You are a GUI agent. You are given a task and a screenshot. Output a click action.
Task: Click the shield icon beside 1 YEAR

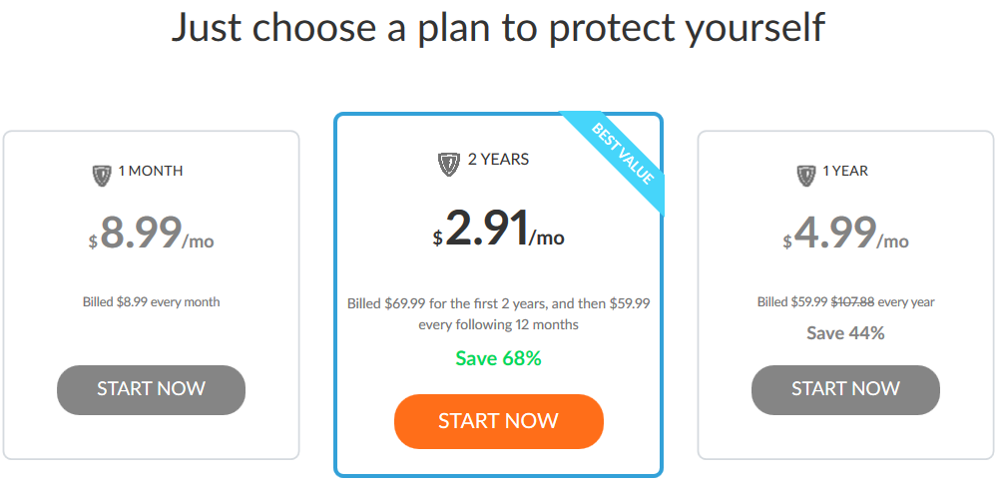(x=807, y=176)
